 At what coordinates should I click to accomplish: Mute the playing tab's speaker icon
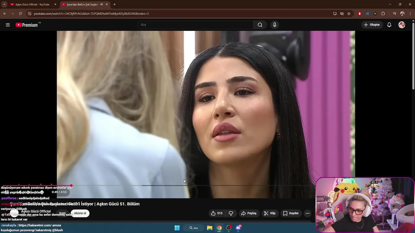(101, 5)
